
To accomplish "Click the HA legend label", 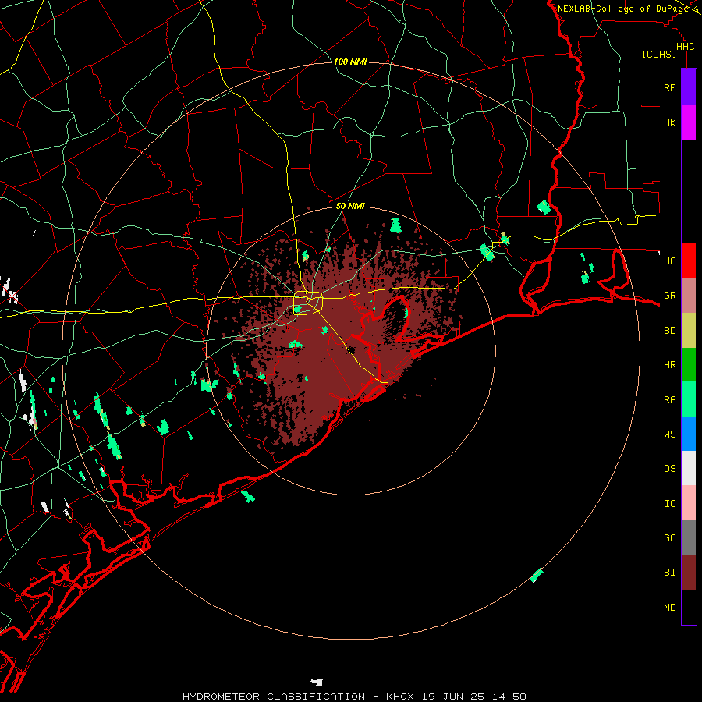I will tap(669, 261).
